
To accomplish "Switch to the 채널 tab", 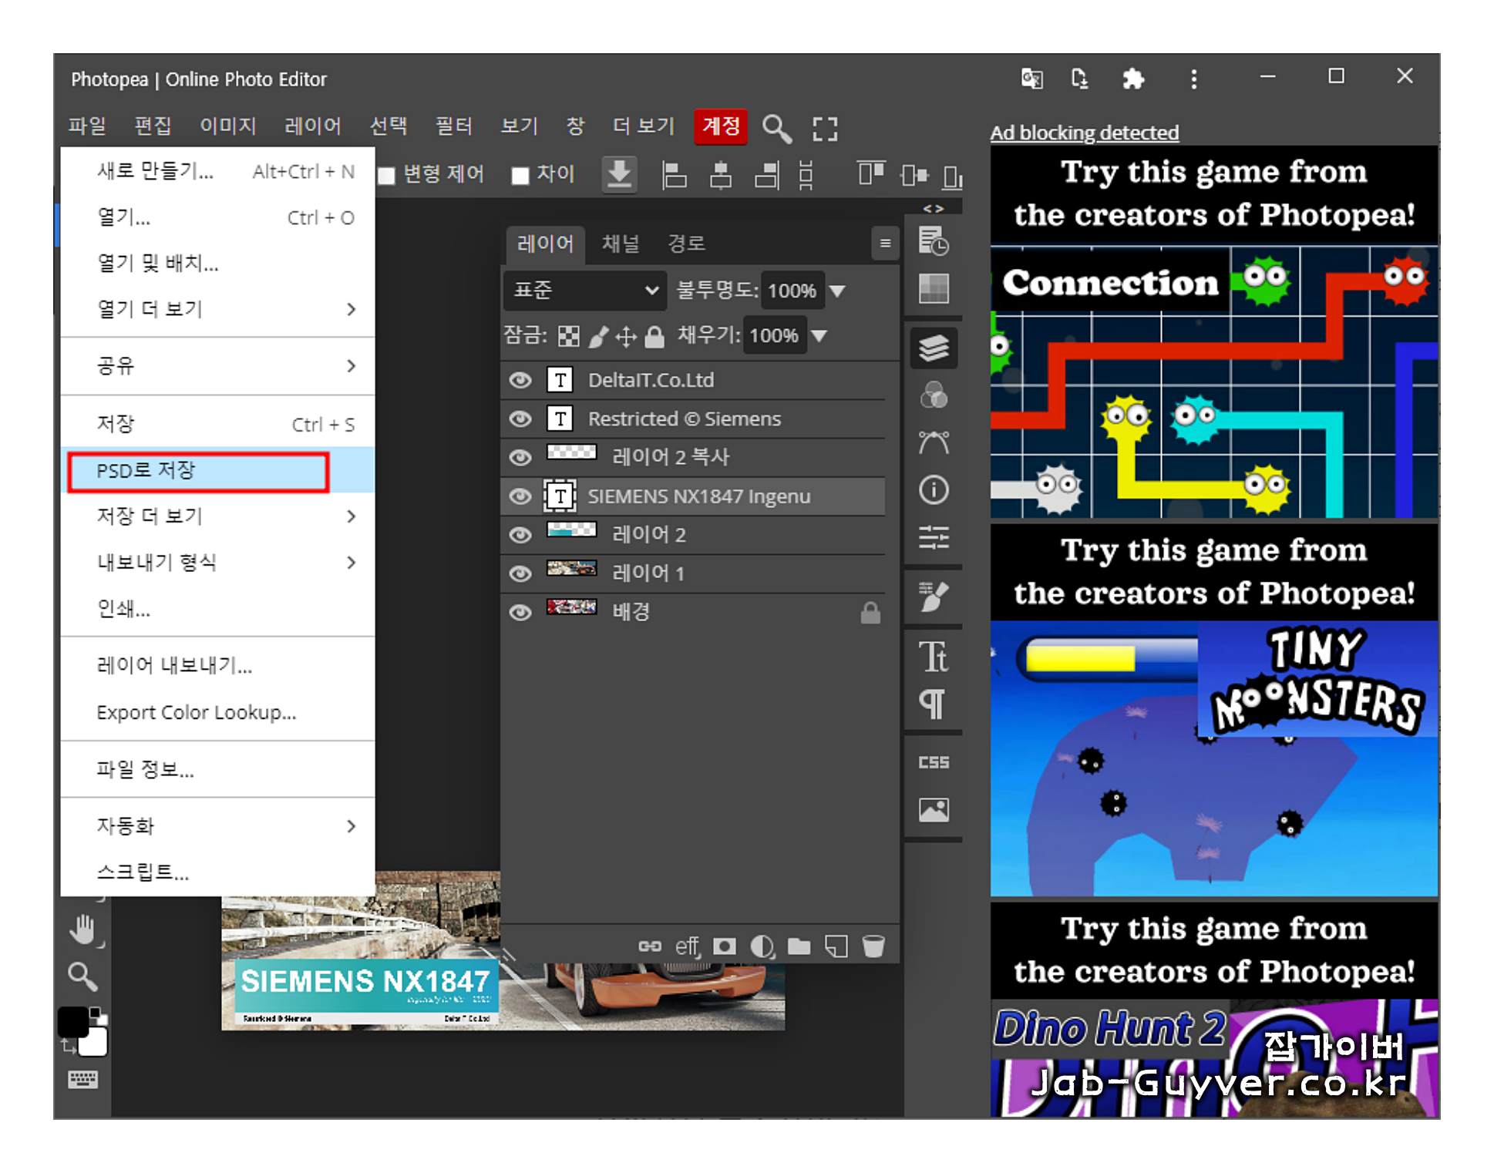I will (621, 244).
